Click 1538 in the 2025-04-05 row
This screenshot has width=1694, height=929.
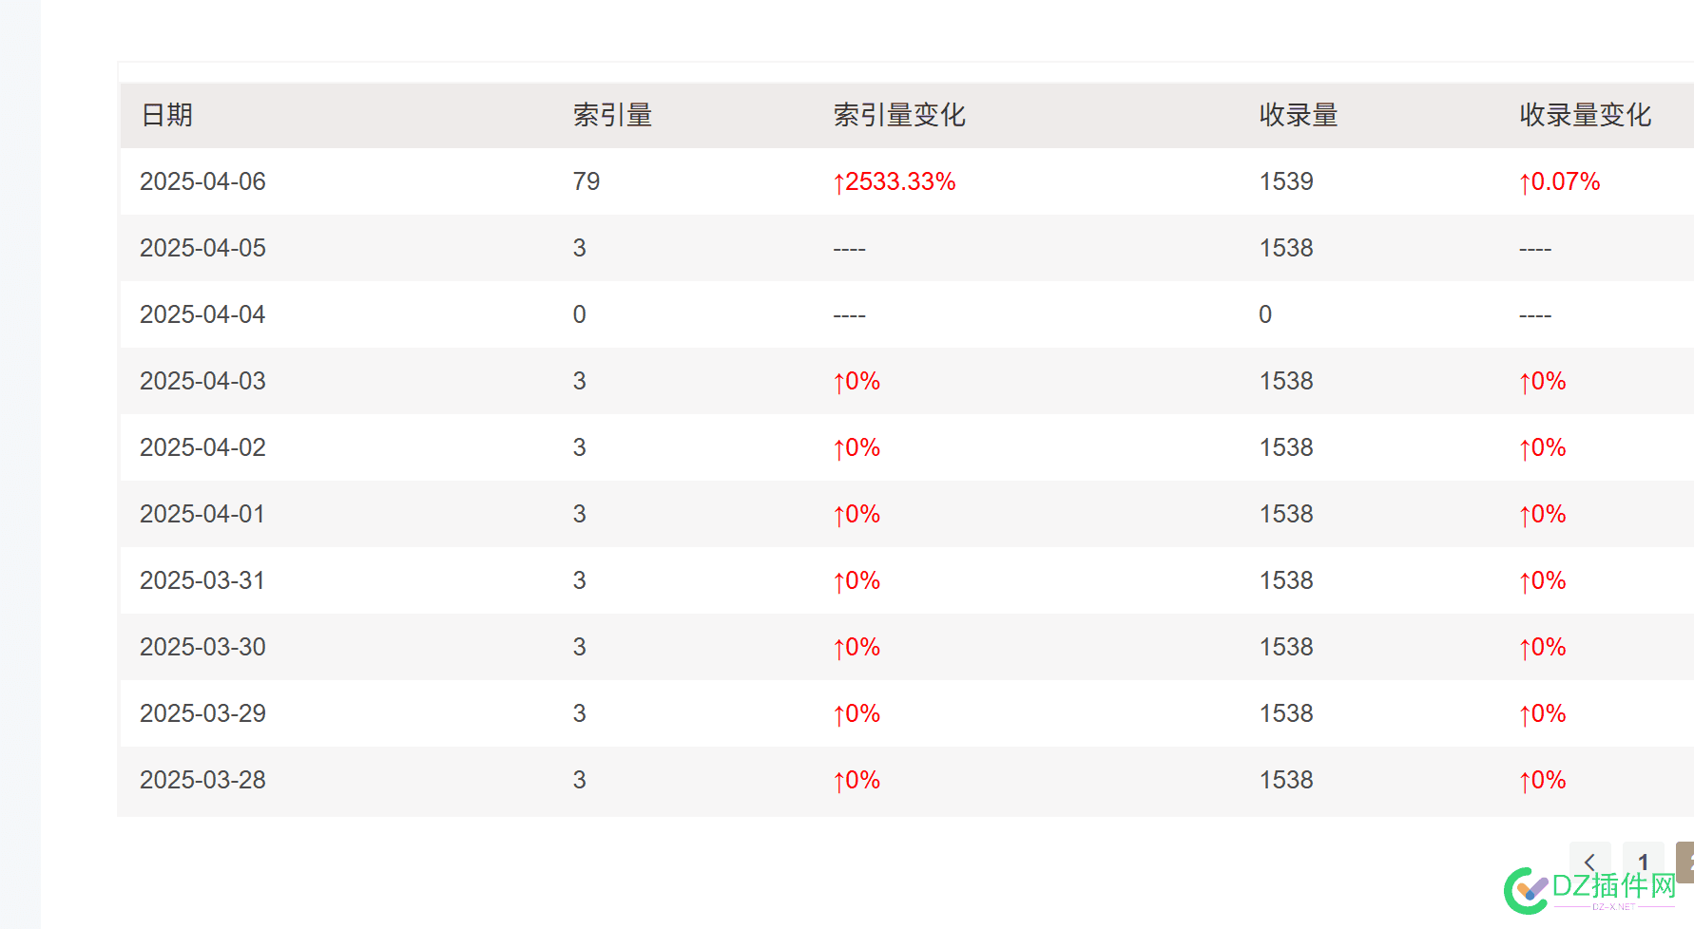pyautogui.click(x=1286, y=248)
